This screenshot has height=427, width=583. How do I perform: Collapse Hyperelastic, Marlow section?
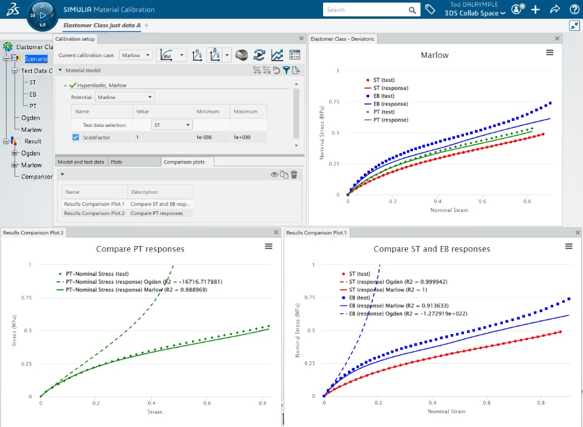pyautogui.click(x=65, y=86)
